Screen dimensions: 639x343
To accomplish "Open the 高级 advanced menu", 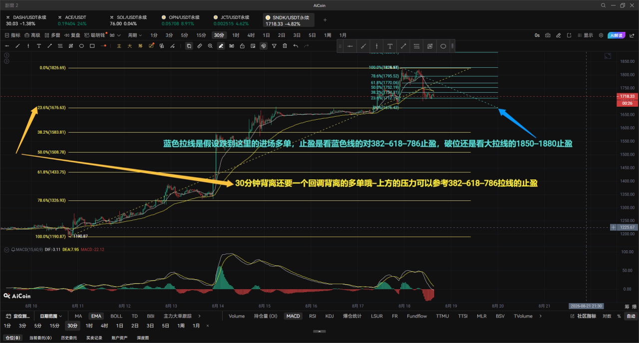I will [32, 35].
